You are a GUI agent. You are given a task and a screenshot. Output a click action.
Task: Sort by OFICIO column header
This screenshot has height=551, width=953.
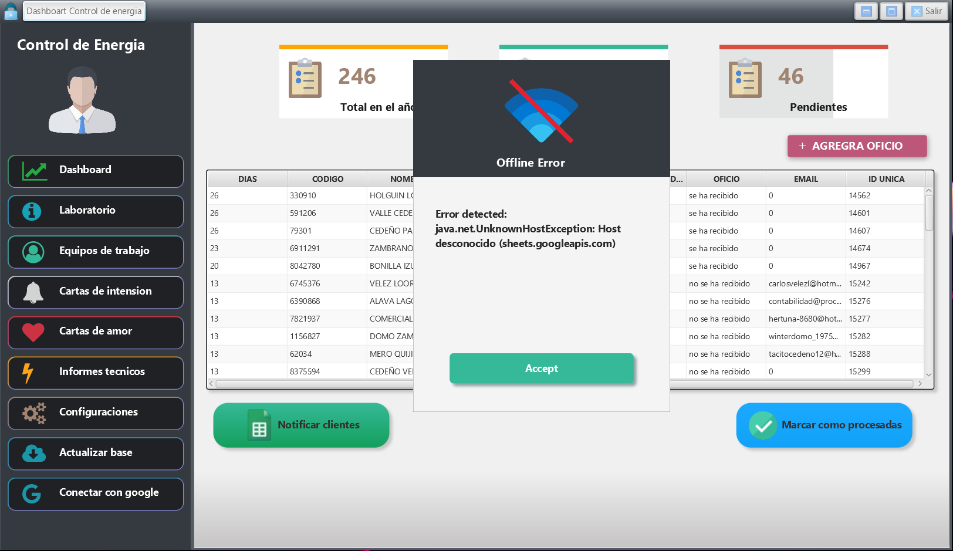click(726, 179)
